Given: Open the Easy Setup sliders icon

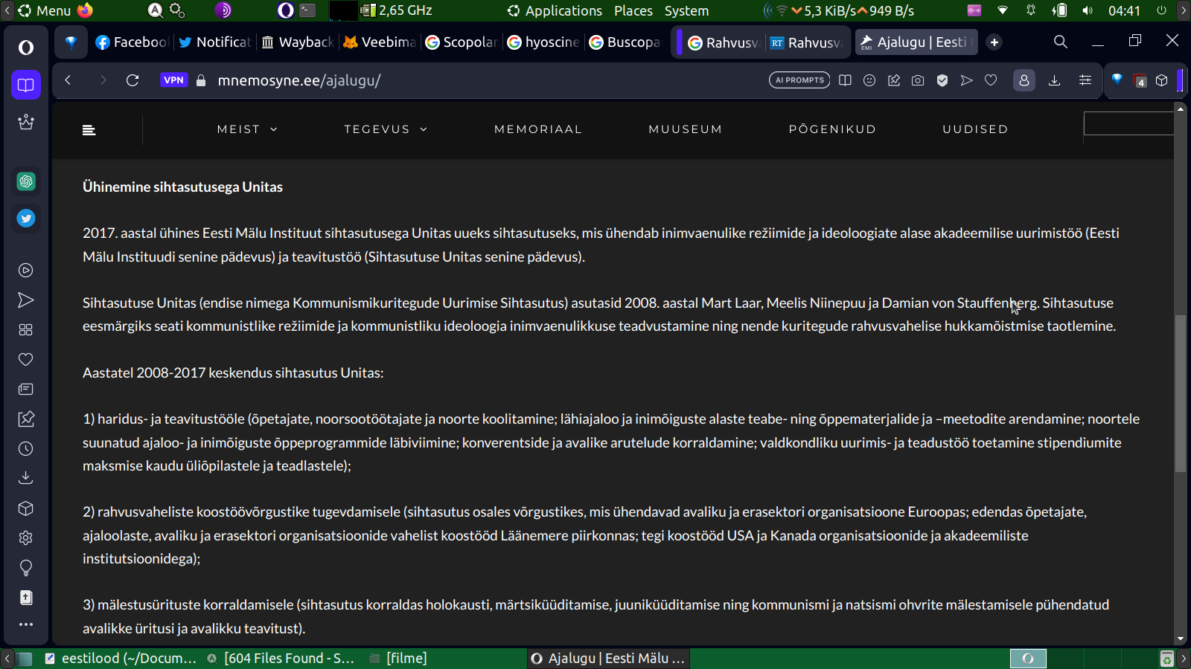Looking at the screenshot, I should 1085,80.
